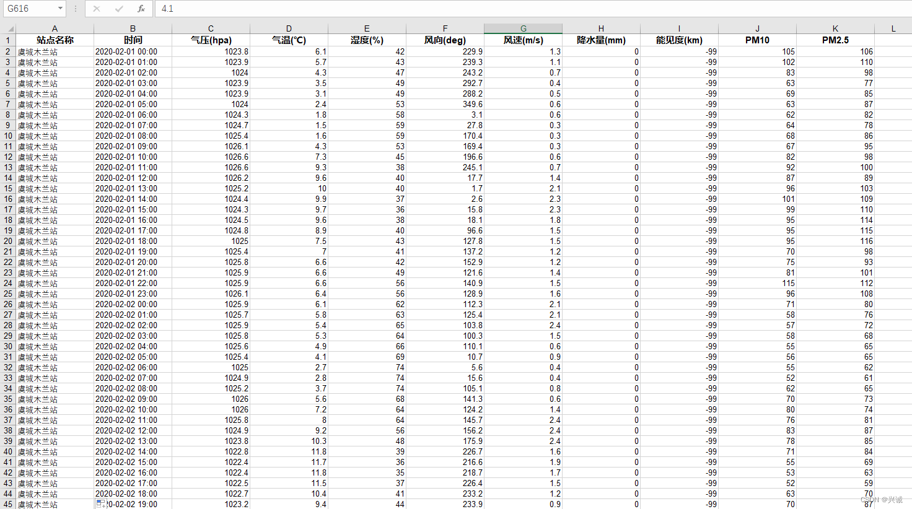Select column E header
912x509 pixels.
(x=367, y=28)
